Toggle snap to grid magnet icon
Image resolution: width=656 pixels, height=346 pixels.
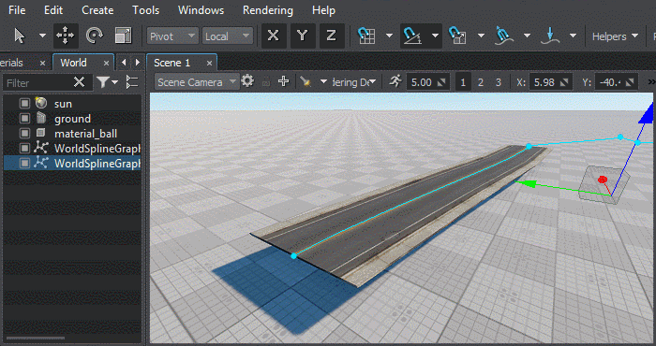pyautogui.click(x=366, y=36)
